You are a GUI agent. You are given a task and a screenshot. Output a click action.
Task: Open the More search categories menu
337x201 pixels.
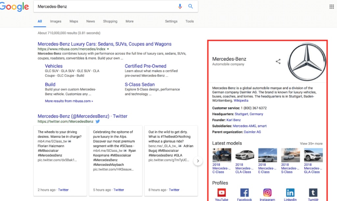tap(129, 21)
